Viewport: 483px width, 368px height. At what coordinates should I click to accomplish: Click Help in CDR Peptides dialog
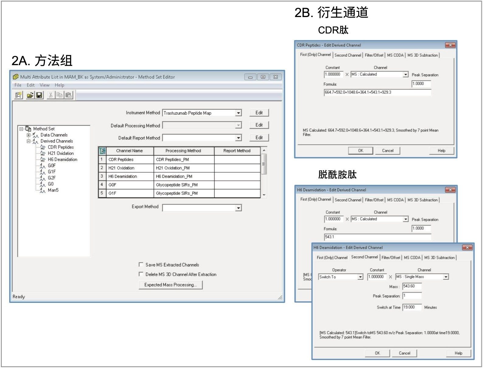[441, 151]
